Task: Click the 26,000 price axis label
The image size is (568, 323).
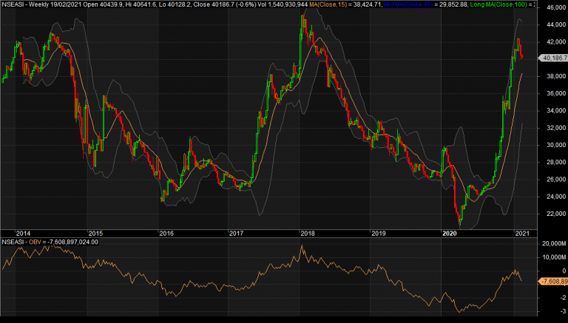Action: click(x=555, y=180)
